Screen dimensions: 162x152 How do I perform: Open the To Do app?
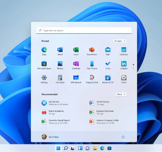[108, 65]
